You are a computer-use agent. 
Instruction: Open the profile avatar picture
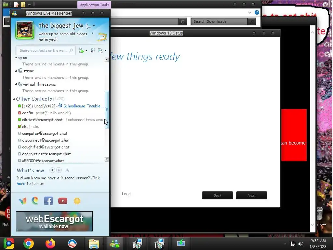click(25, 30)
